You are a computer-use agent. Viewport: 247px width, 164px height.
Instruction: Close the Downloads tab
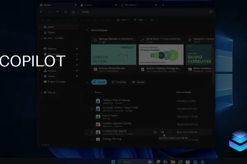pos(156,5)
